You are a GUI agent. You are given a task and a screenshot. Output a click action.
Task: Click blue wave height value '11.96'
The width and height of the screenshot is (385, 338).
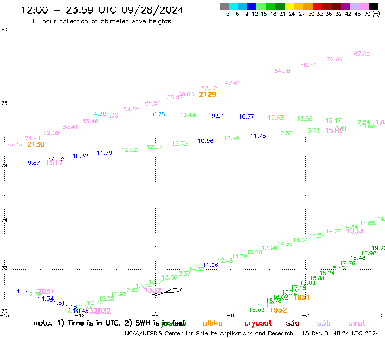coord(211,265)
